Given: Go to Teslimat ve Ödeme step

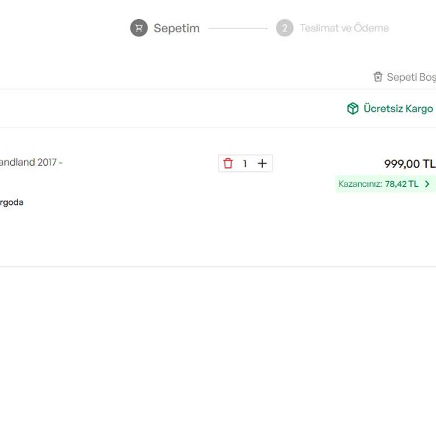Looking at the screenshot, I should coord(344,28).
